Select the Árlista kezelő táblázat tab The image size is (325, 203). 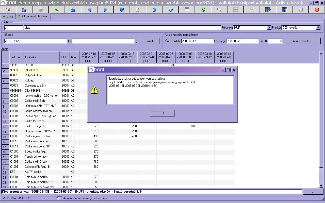coord(34,16)
